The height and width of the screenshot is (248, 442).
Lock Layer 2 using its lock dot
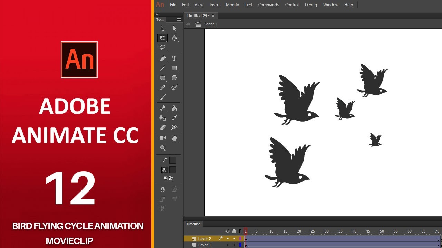234,239
